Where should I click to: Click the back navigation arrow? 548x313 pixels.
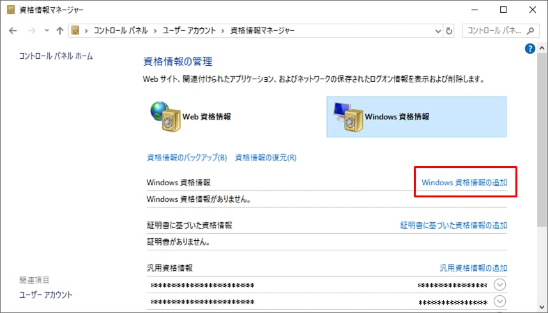point(13,31)
